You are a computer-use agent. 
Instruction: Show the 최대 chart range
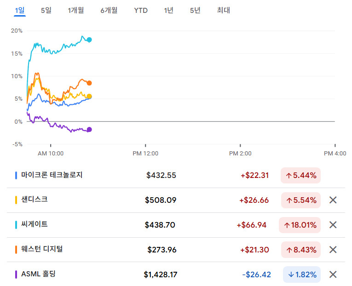(223, 10)
